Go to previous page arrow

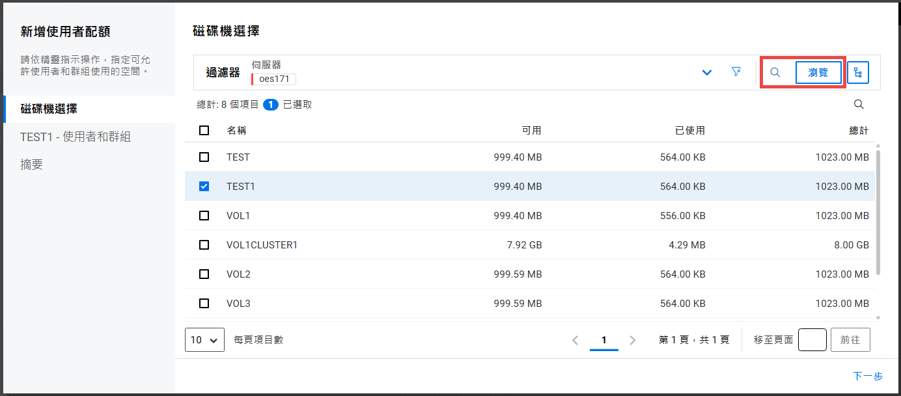click(575, 340)
